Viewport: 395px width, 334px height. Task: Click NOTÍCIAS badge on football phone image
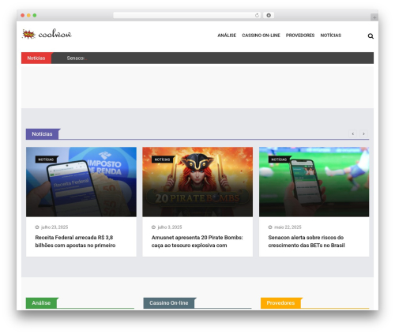[279, 159]
